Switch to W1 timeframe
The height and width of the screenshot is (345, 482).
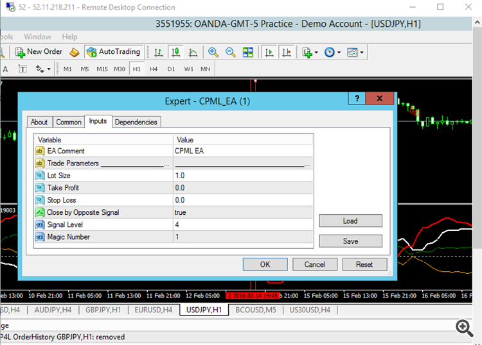(x=189, y=69)
